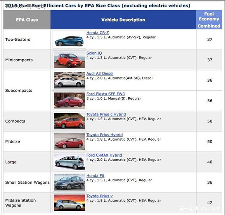Click the EPA Class column header
This screenshot has width=225, height=215.
point(27,20)
